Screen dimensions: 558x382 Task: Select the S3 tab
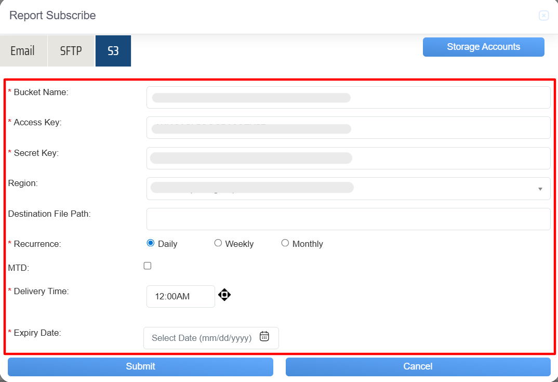point(113,51)
